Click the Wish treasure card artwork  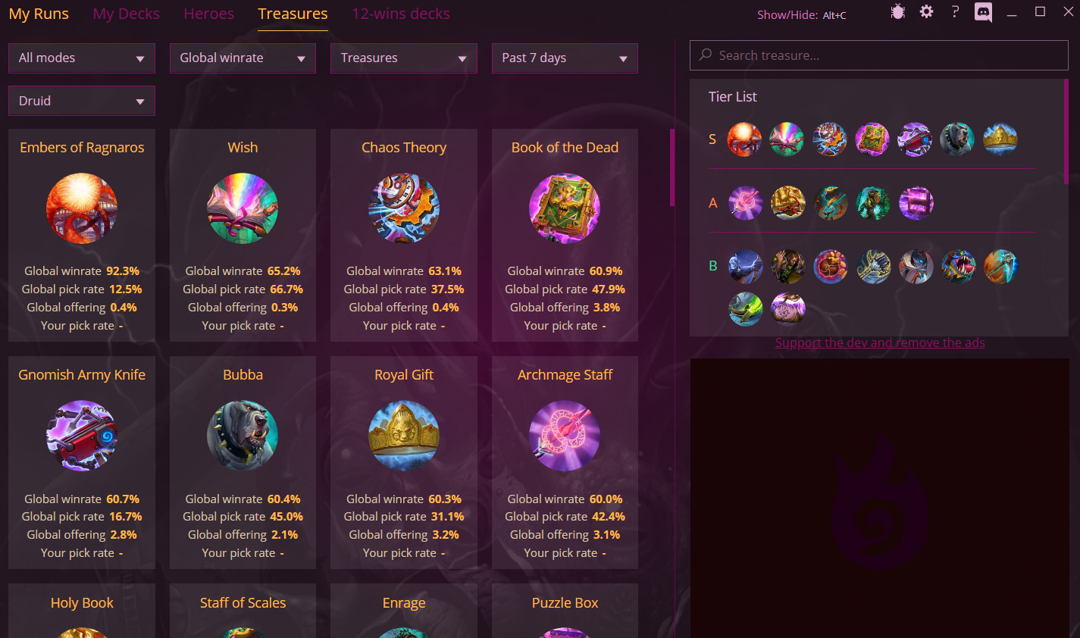(243, 208)
